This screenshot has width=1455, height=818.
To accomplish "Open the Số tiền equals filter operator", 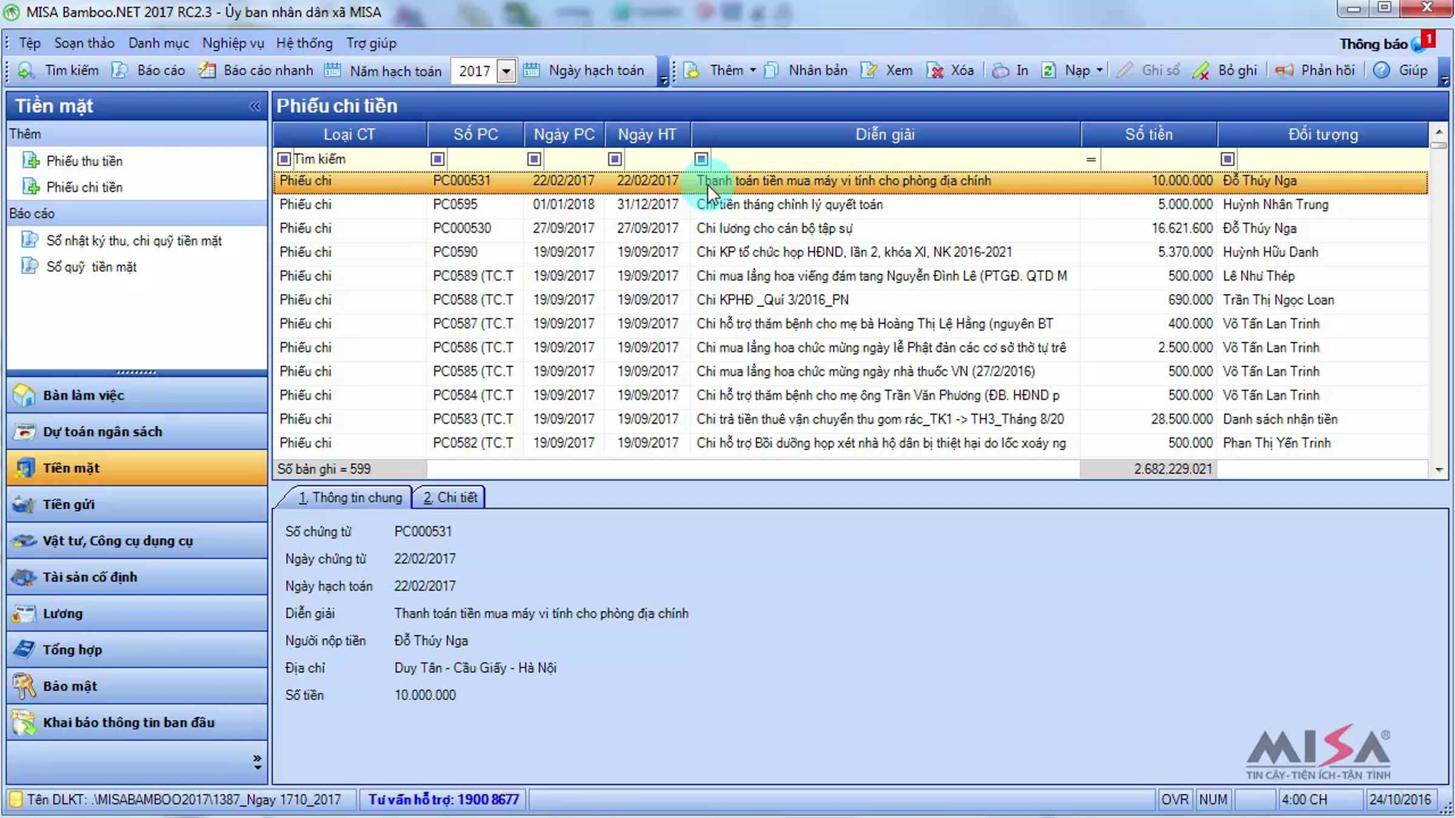I will point(1091,159).
